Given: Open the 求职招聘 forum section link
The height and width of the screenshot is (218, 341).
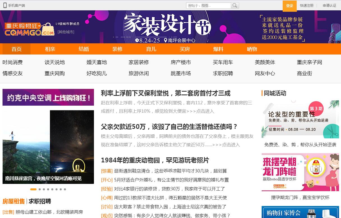Looking at the screenshot, I should point(223,74).
